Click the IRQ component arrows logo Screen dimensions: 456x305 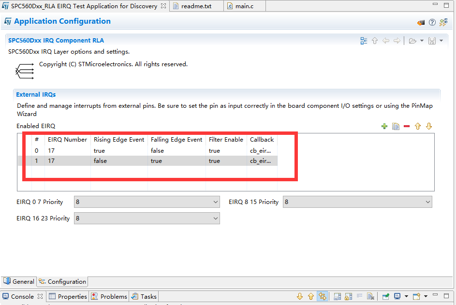25,71
